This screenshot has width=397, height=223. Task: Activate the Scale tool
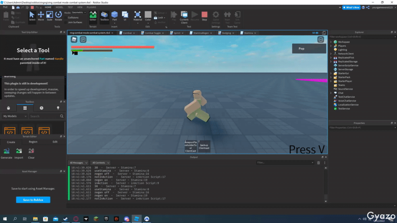click(x=49, y=16)
